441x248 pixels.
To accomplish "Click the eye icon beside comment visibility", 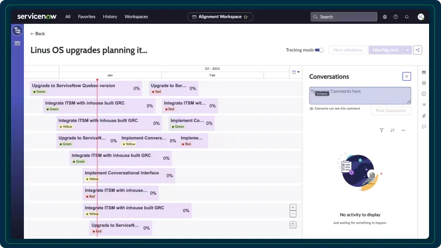I will coord(311,108).
